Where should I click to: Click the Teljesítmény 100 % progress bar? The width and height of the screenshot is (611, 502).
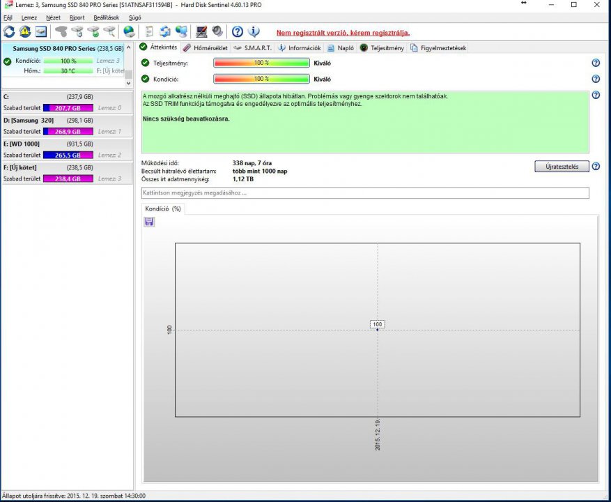261,63
